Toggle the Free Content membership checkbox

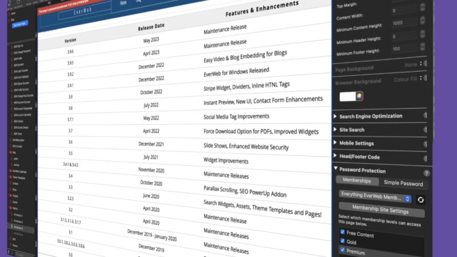point(342,232)
